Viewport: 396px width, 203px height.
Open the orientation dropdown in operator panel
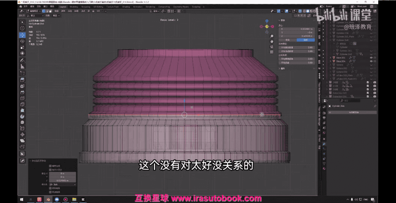(x=62, y=184)
